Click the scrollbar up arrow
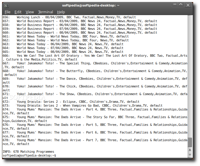 click(190, 150)
